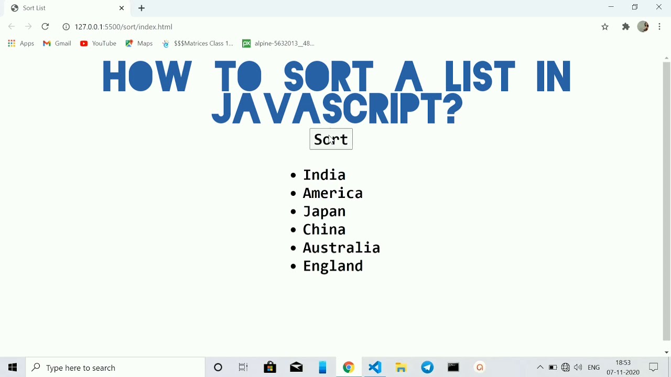Go back using the browser back arrow
This screenshot has width=671, height=377.
[x=12, y=27]
